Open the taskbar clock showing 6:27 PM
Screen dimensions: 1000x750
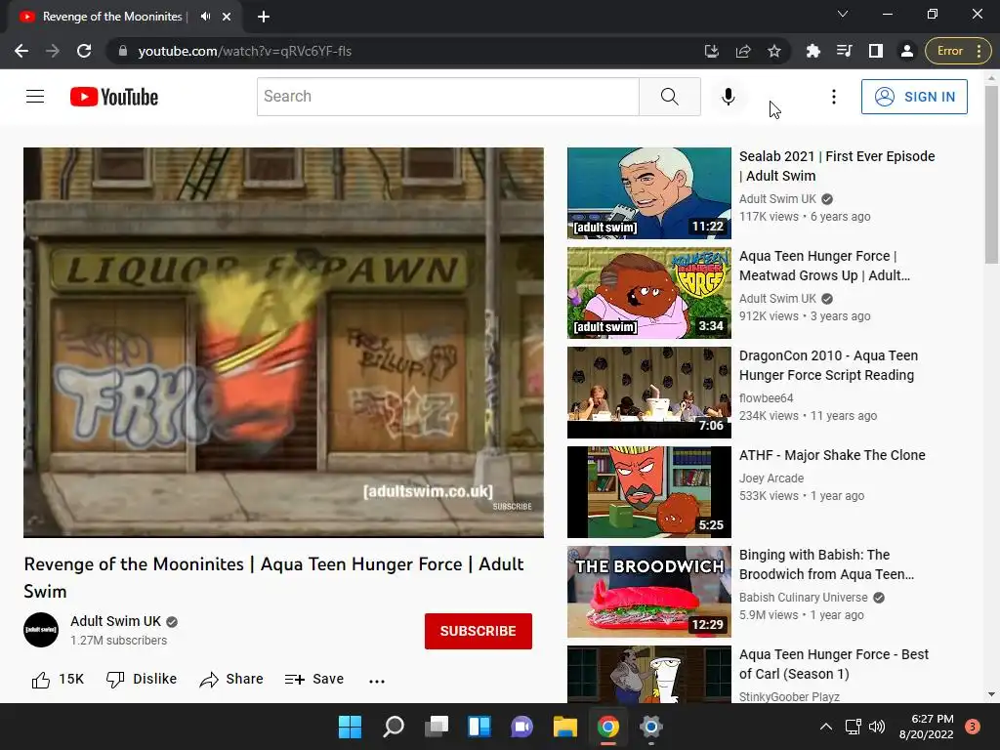pyautogui.click(x=926, y=727)
